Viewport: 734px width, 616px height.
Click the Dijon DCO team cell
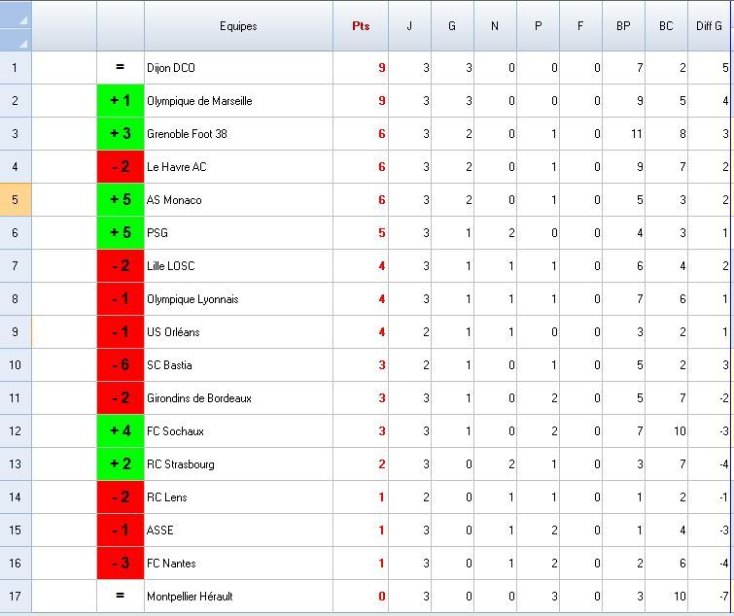point(238,68)
